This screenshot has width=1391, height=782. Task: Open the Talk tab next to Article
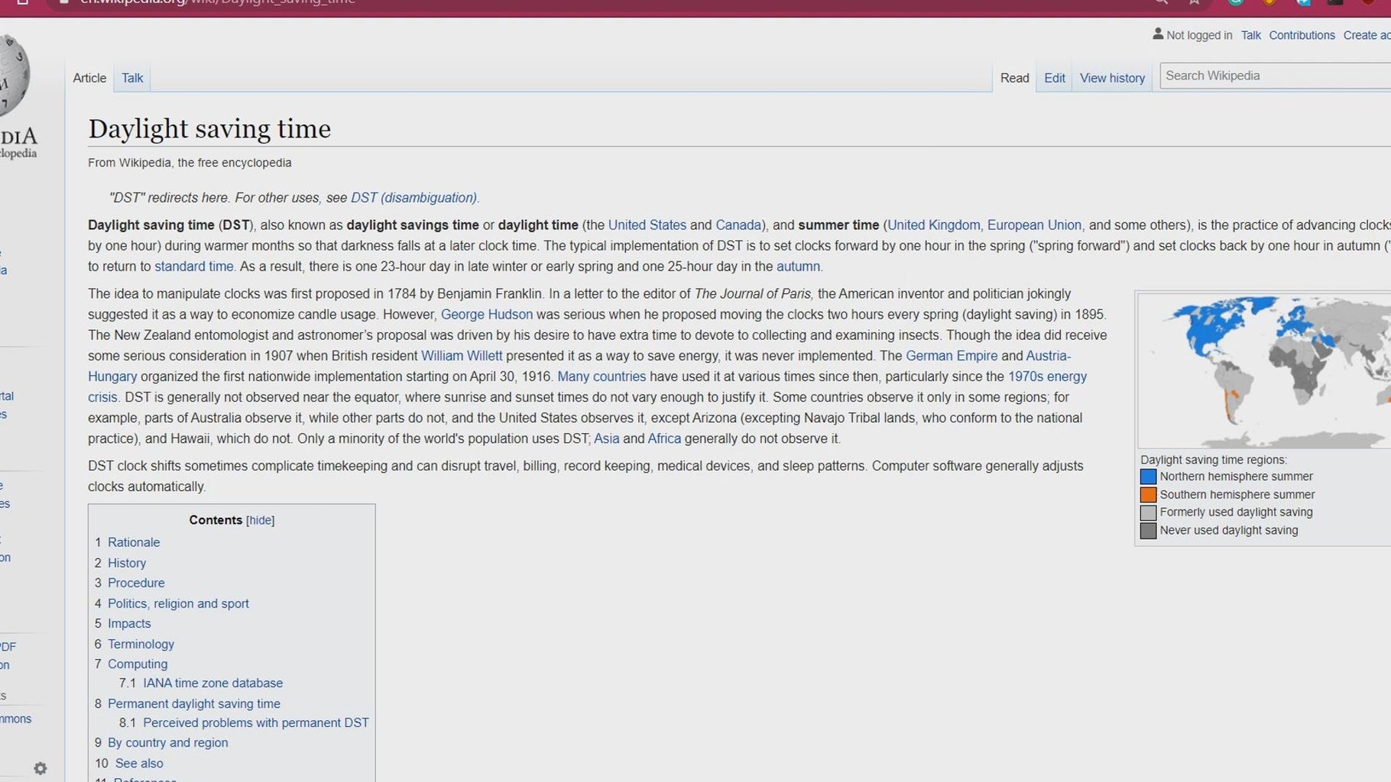pos(132,78)
